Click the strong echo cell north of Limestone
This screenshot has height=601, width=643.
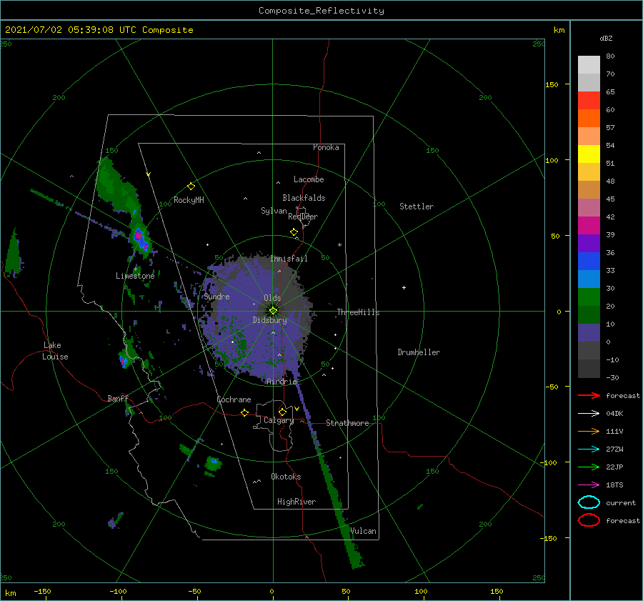[141, 240]
